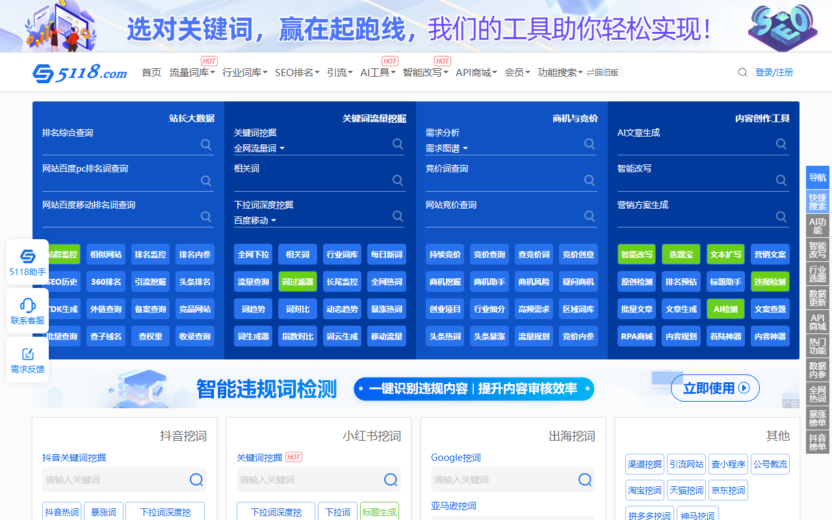
Task: Click search icon in Google挖词 box
Action: [585, 480]
